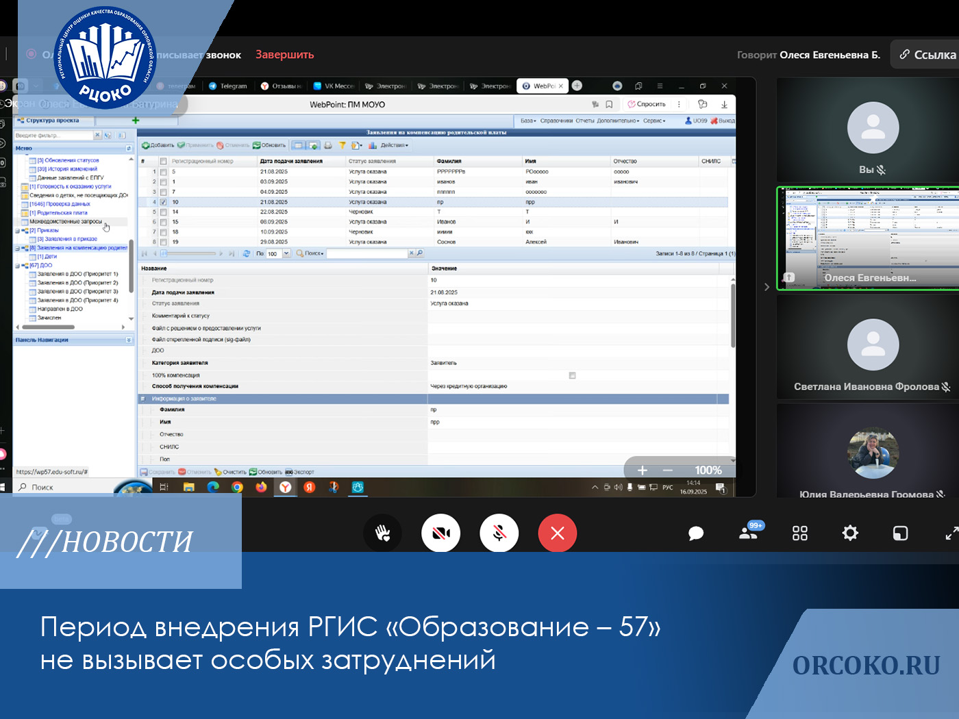Open the participants list with 99+ badge
The image size is (959, 719).
pos(749,533)
